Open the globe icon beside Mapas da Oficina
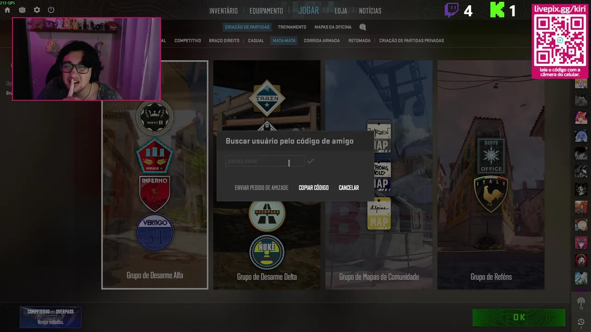 (x=362, y=27)
